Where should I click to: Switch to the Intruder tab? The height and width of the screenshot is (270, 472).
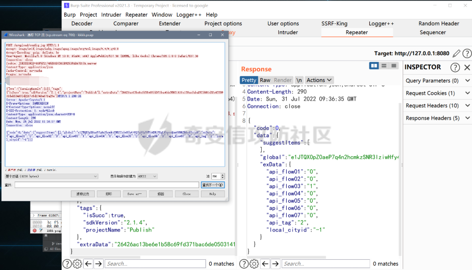pyautogui.click(x=288, y=32)
